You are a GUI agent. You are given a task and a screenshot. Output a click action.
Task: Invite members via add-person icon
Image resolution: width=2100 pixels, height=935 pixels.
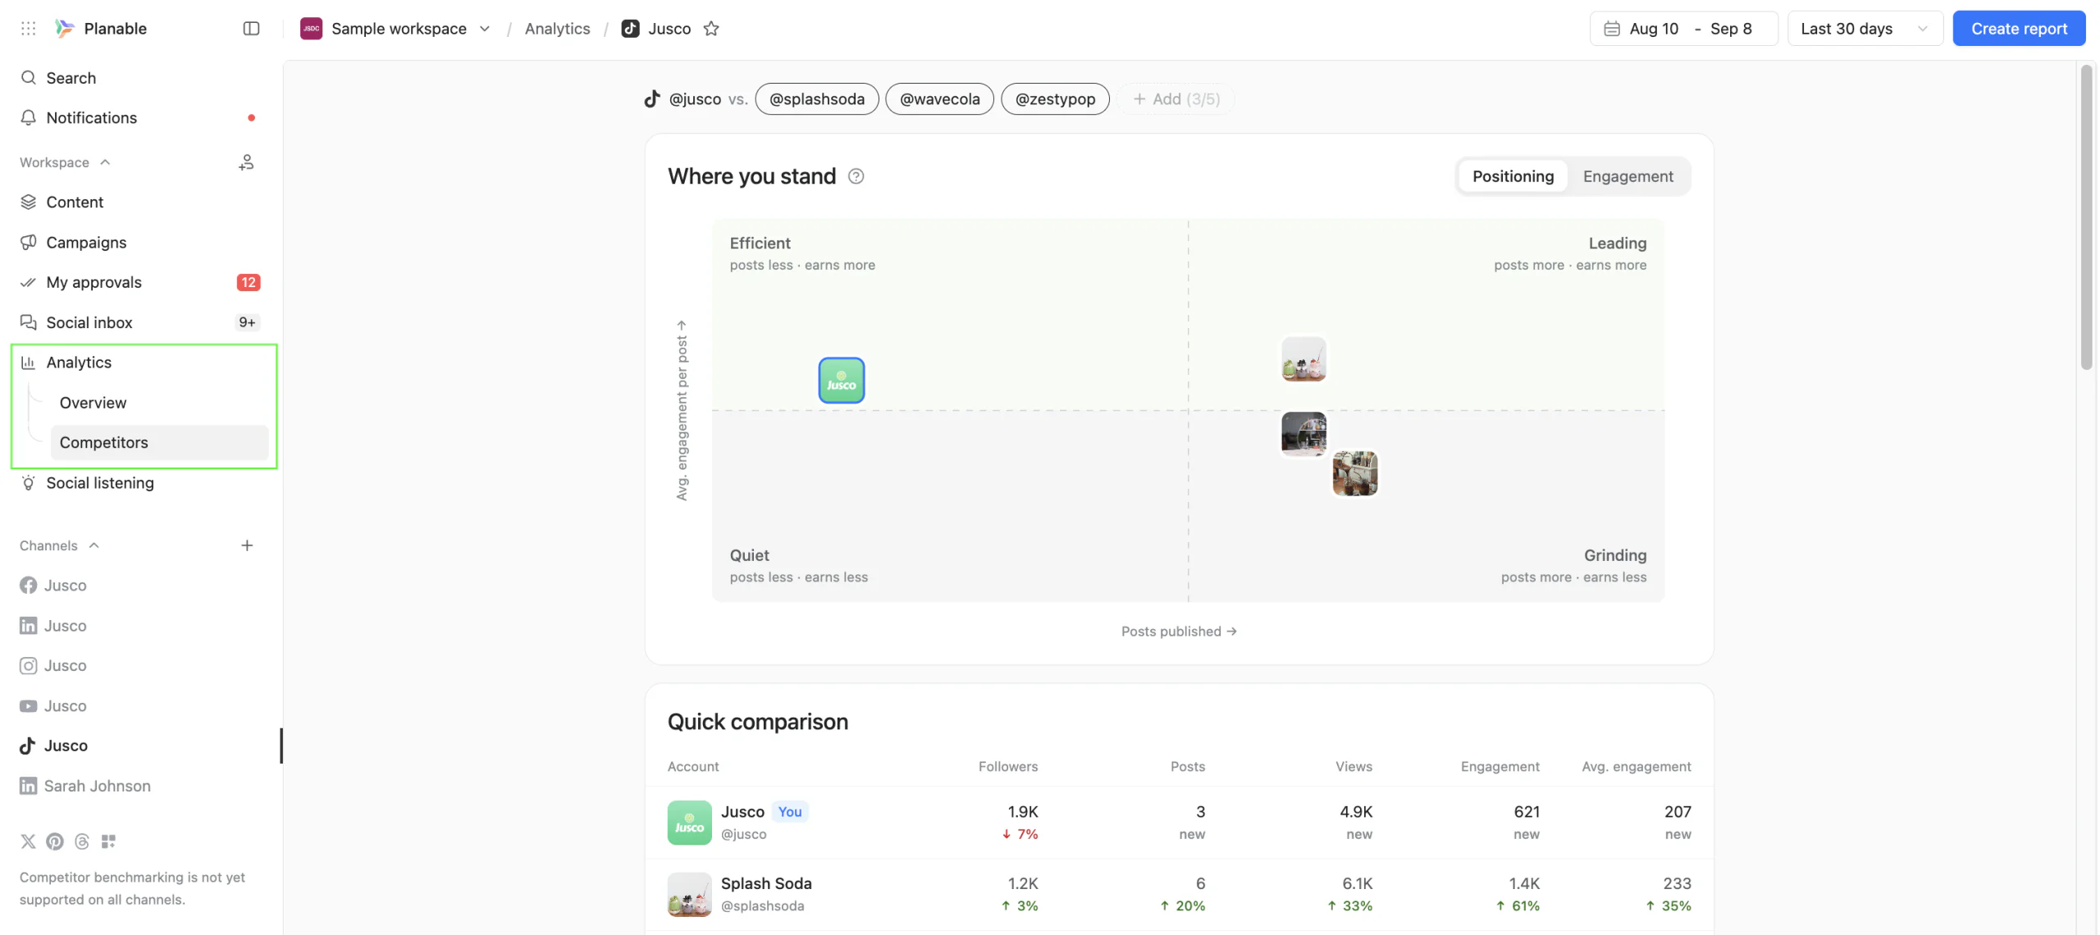(x=246, y=162)
